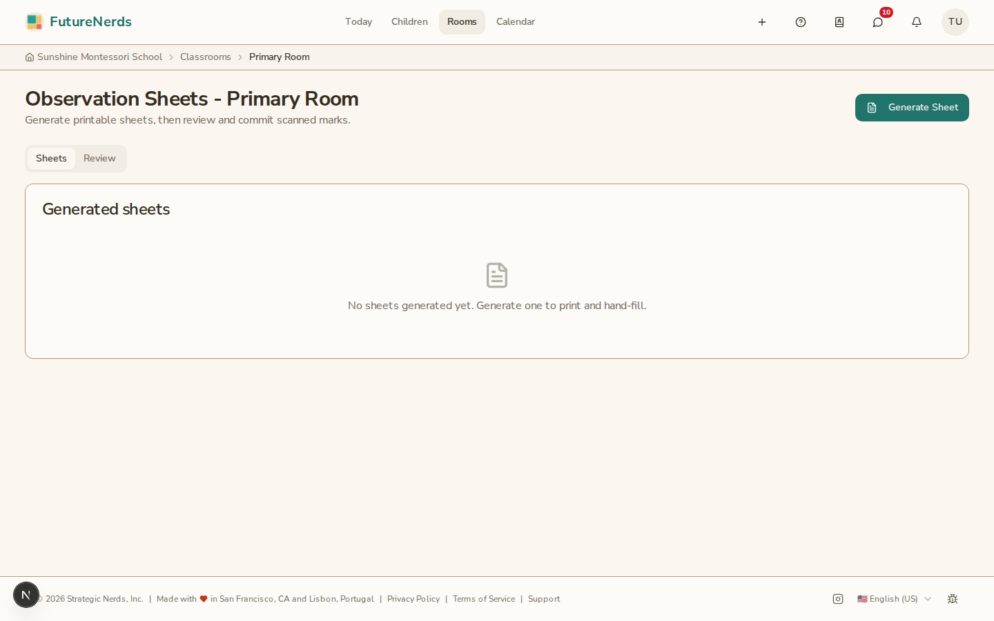Click the Generate Sheet button
This screenshot has height=621, width=994.
[x=912, y=108]
